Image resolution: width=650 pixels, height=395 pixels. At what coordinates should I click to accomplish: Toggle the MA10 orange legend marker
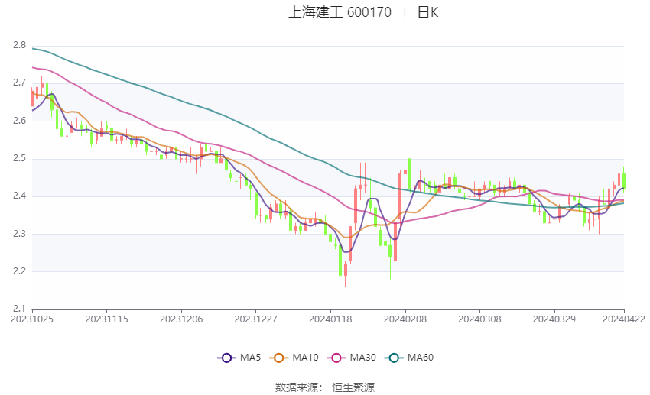(x=278, y=358)
